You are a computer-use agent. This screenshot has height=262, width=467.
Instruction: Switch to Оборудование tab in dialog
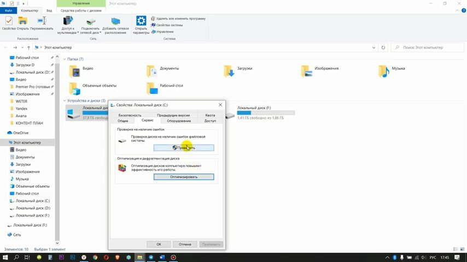[x=179, y=121]
